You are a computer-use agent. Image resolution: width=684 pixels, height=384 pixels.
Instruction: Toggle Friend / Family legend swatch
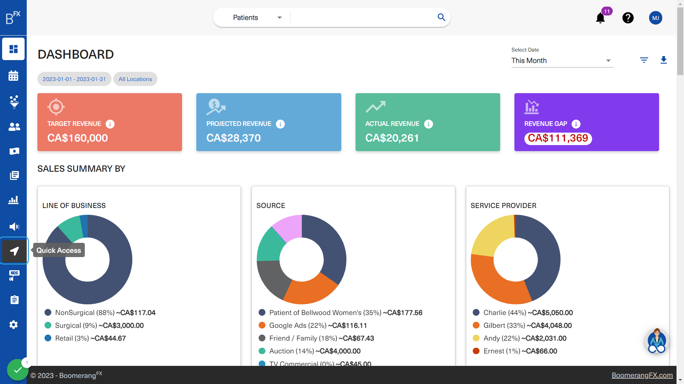coord(262,338)
